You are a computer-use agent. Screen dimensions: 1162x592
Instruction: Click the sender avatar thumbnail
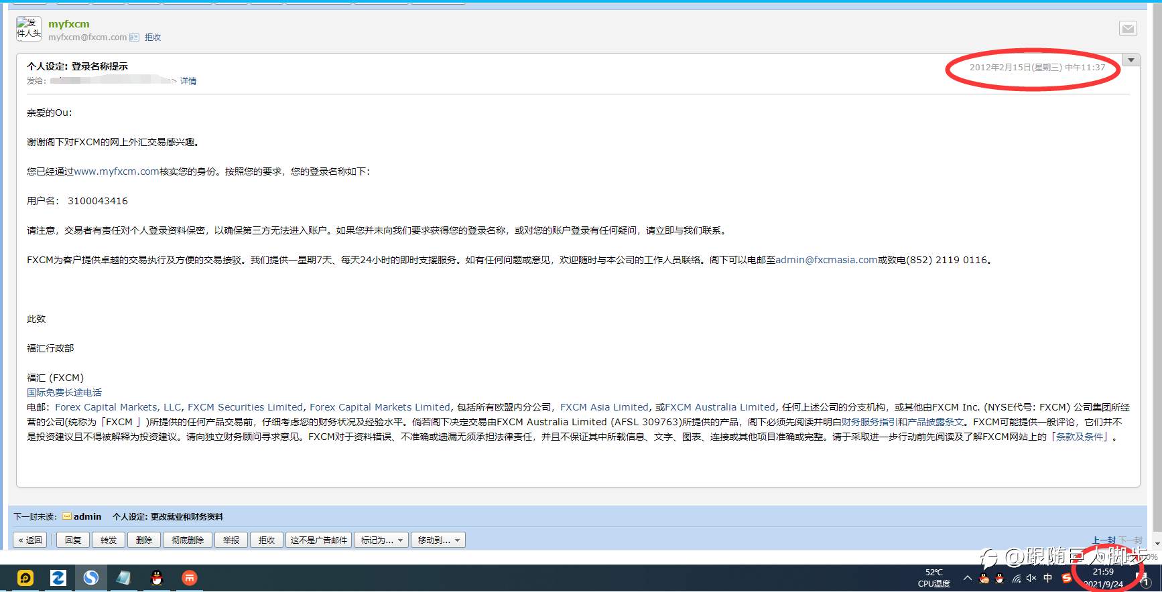29,29
